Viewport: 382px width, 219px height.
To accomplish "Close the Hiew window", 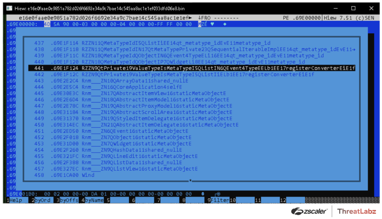I will point(371,8).
